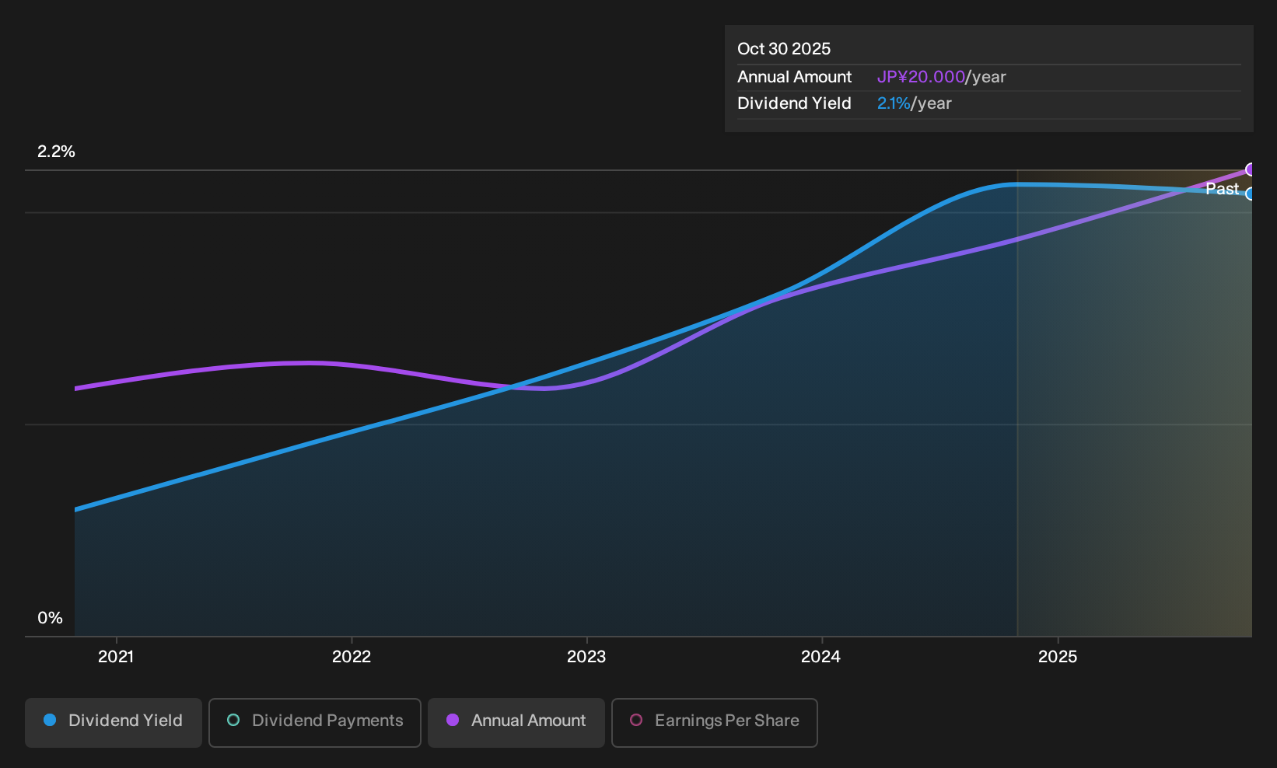The width and height of the screenshot is (1277, 768).
Task: Click the tooltip 'Annual Amount' label
Action: coord(794,77)
